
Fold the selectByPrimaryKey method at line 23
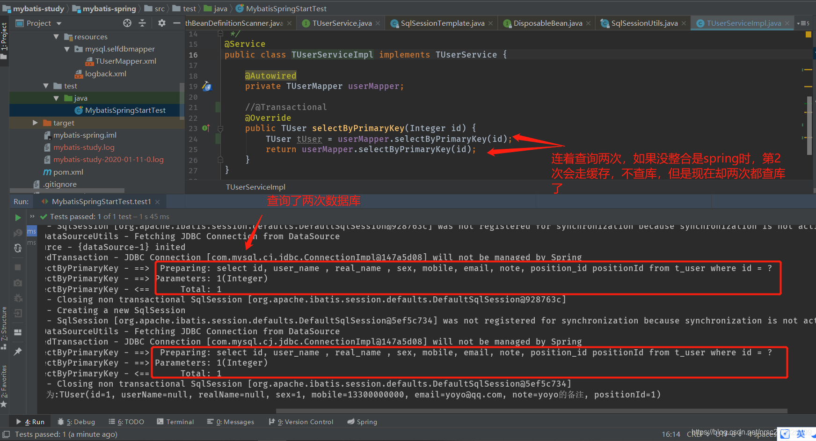pos(220,128)
